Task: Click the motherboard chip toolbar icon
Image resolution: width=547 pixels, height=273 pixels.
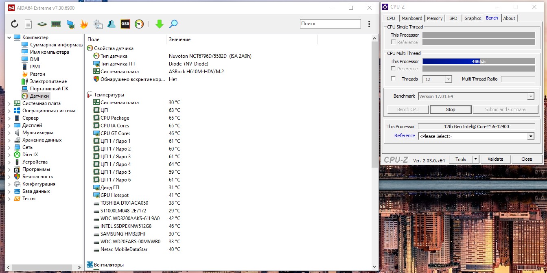Action: coord(42,24)
